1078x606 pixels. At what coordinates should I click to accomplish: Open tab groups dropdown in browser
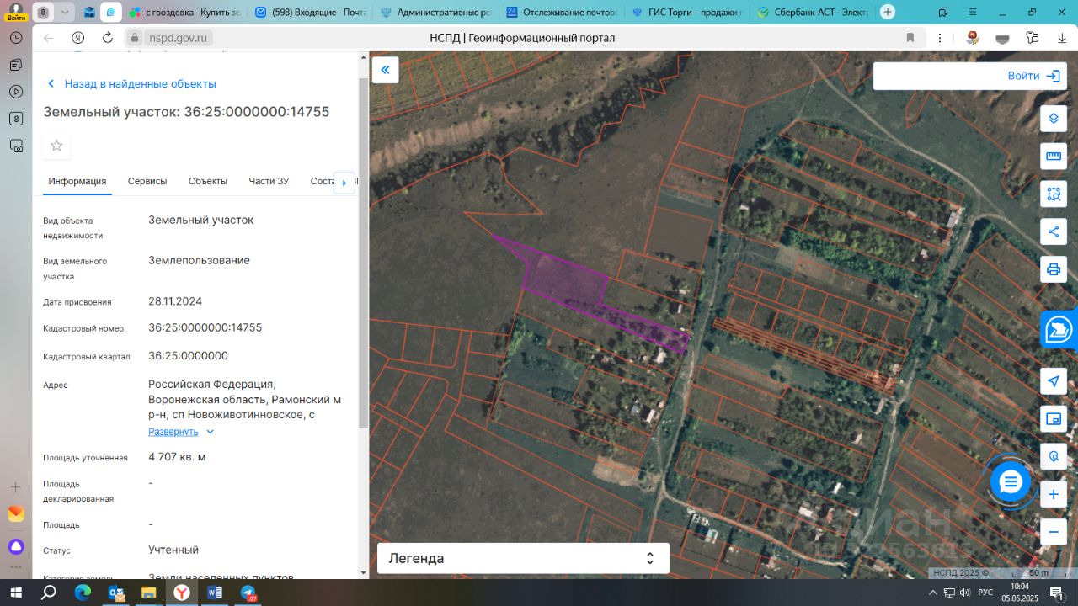65,12
